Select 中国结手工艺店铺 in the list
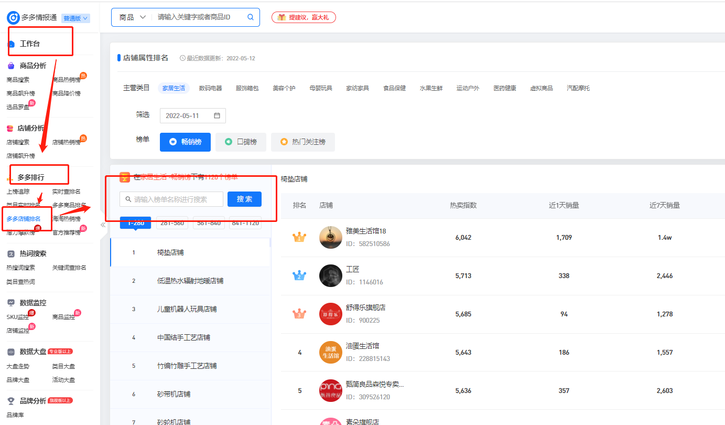The height and width of the screenshot is (425, 725). (190, 337)
